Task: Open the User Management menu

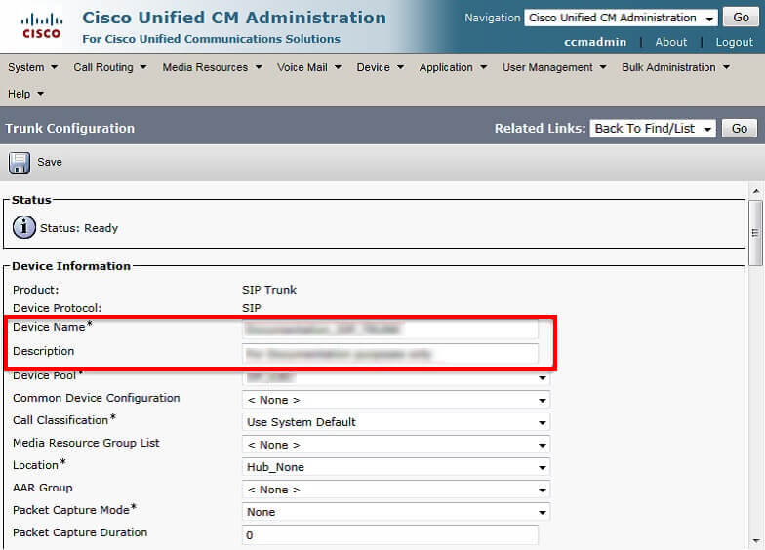Action: (x=554, y=67)
